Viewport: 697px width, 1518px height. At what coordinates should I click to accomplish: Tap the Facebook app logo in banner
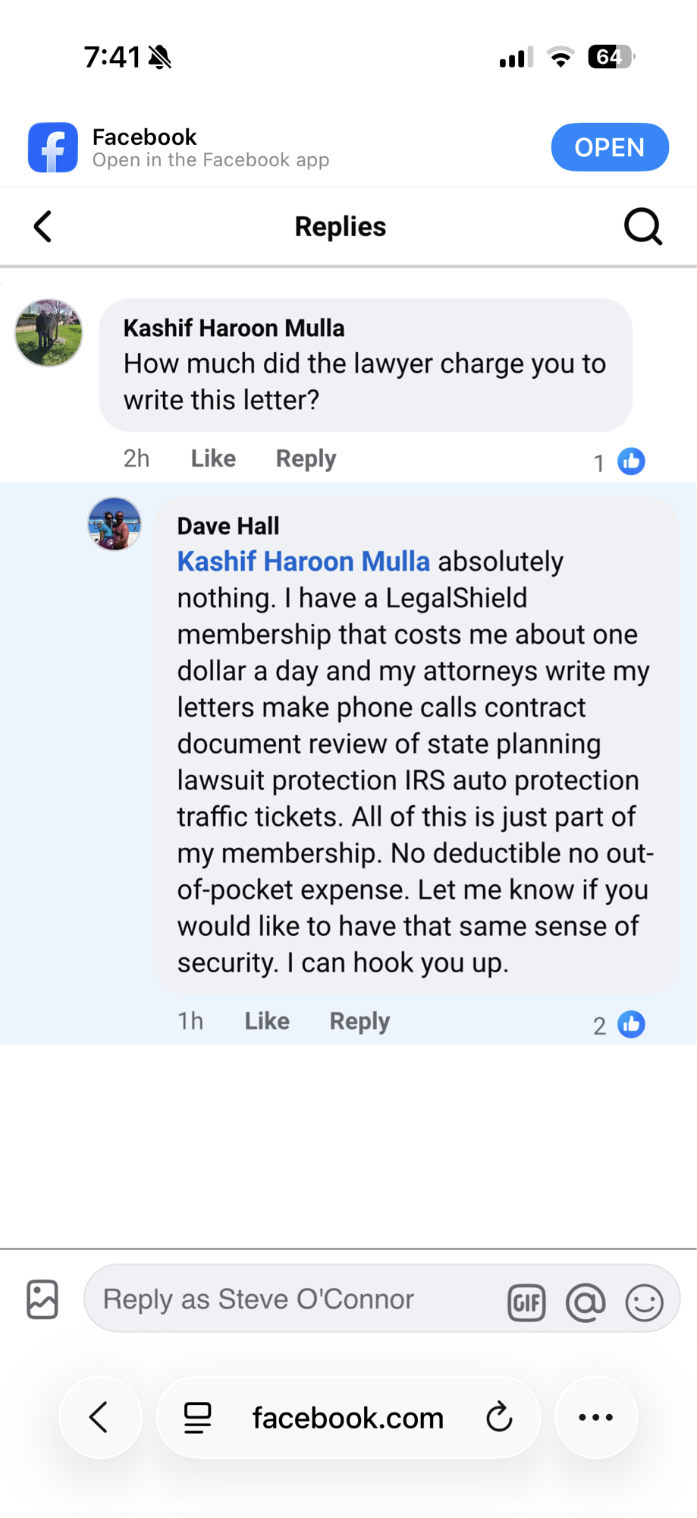pos(53,147)
